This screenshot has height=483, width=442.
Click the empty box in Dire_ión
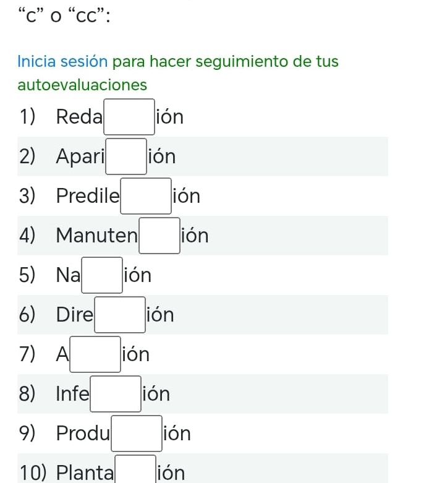point(121,315)
